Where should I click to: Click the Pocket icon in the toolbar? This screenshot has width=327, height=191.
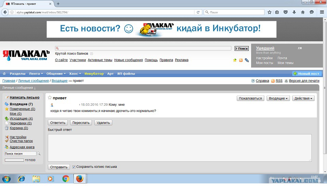pos(286,12)
